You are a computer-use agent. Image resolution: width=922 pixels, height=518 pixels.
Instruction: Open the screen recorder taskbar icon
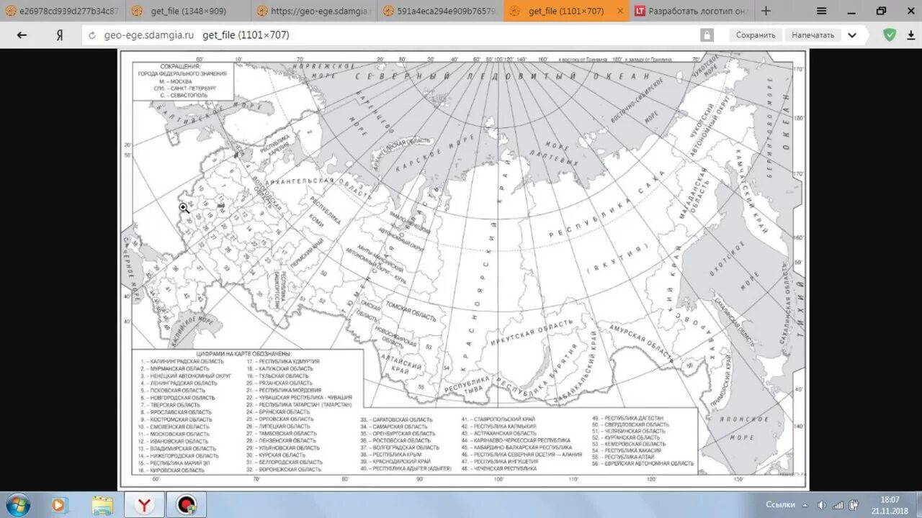point(187,504)
